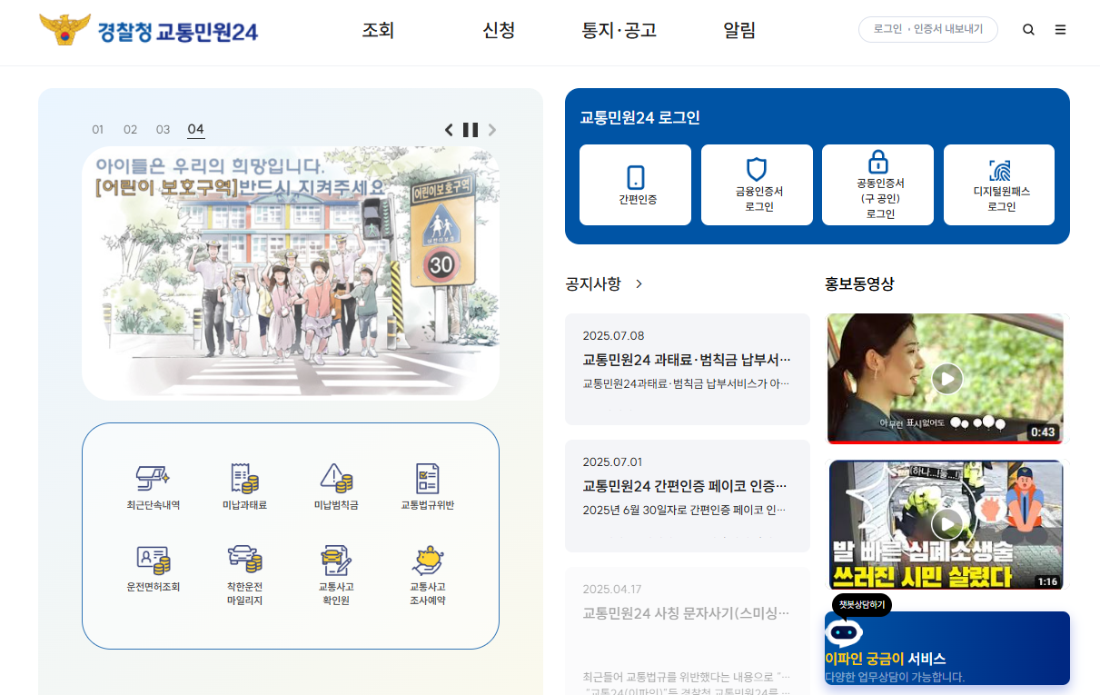
Task: Click the 홍보동영상 heading
Action: [859, 283]
